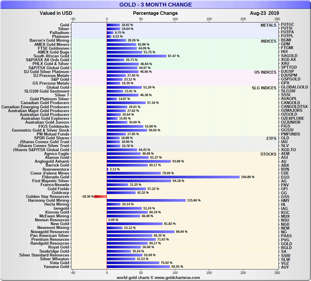
Task: Click the "Palladium" row label
Action: [x=59, y=33]
